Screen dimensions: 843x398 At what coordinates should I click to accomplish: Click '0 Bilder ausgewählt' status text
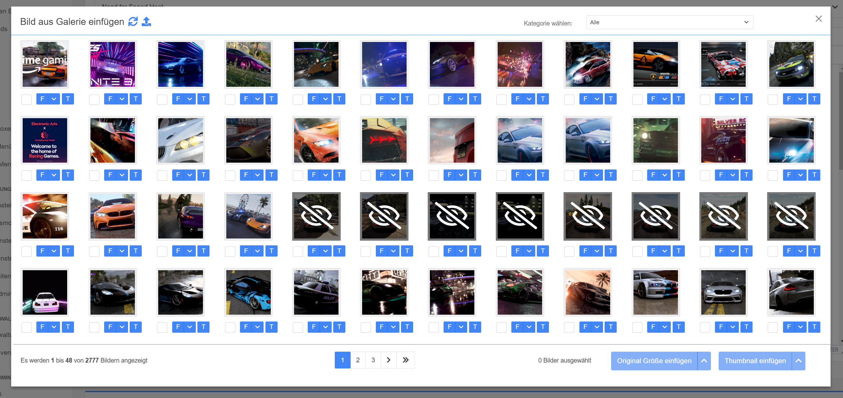564,360
